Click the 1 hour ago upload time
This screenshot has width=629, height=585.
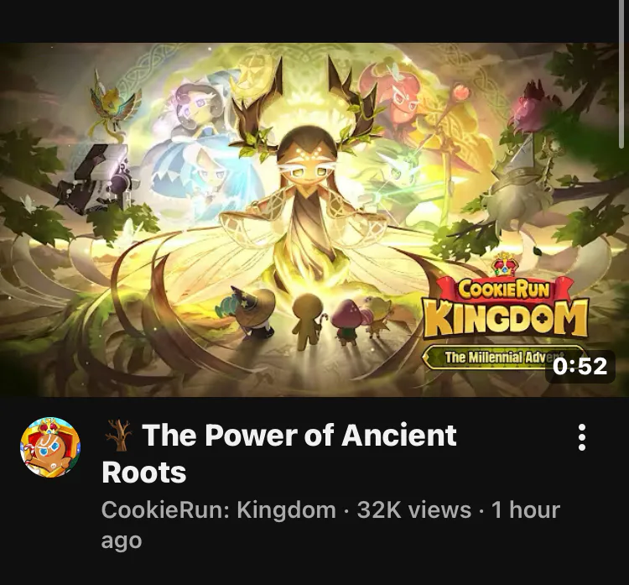pyautogui.click(x=330, y=525)
